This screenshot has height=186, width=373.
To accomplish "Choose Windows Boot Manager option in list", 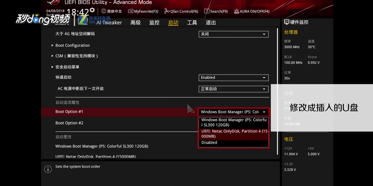I will (x=234, y=122).
